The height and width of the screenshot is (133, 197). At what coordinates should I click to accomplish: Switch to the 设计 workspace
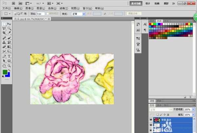[148, 3]
